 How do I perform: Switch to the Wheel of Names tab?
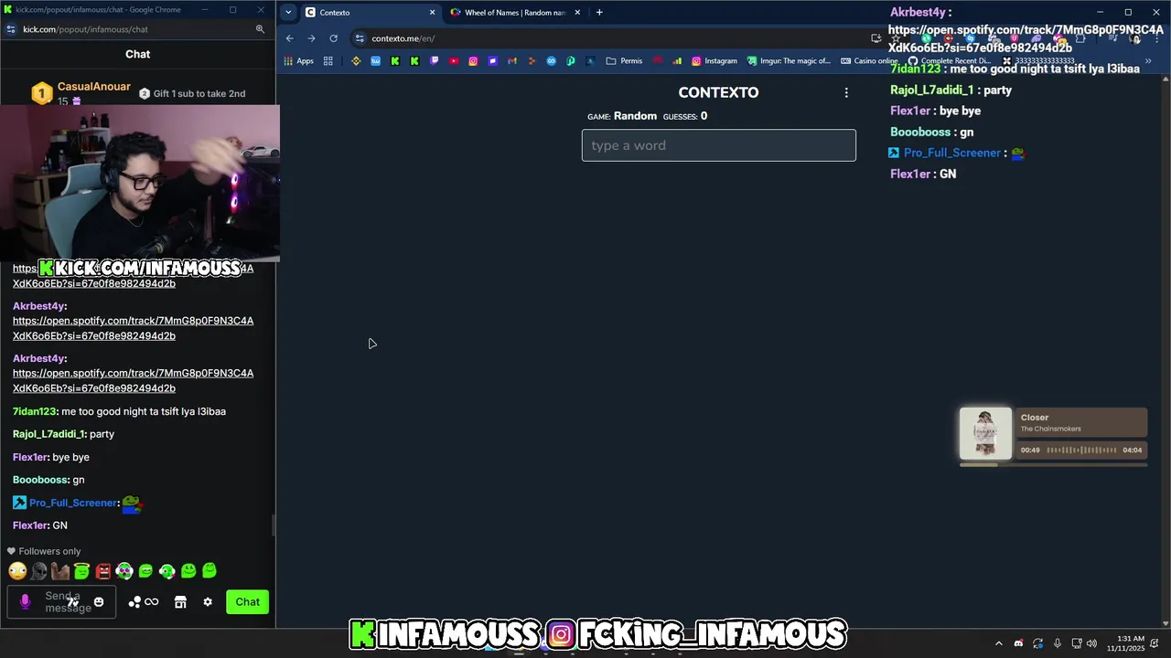click(515, 13)
